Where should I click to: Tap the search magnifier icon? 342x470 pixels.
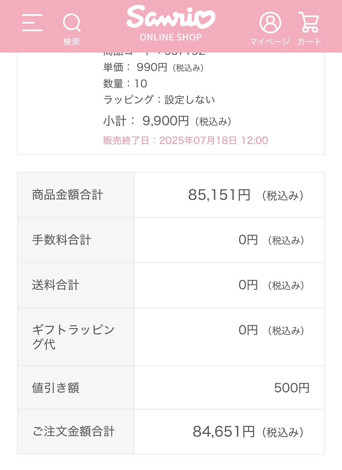(71, 22)
